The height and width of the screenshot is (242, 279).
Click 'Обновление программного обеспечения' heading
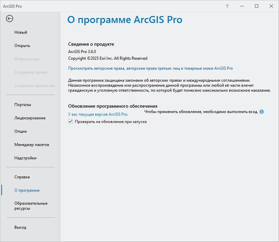[x=113, y=106]
